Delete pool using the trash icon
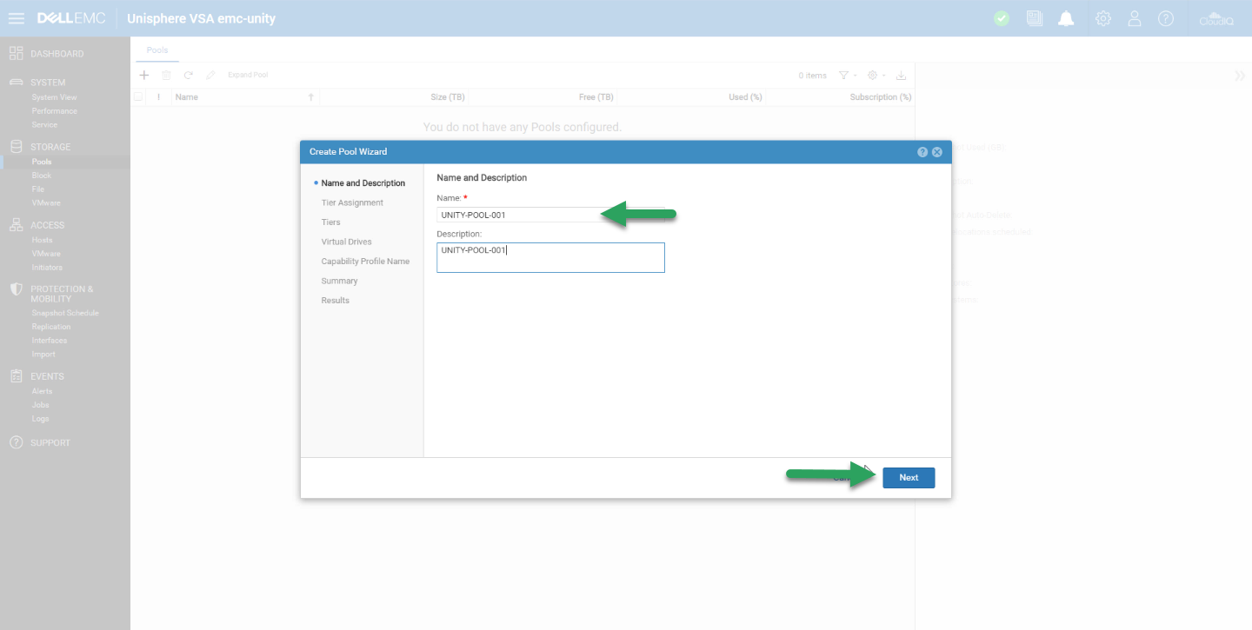 (166, 76)
